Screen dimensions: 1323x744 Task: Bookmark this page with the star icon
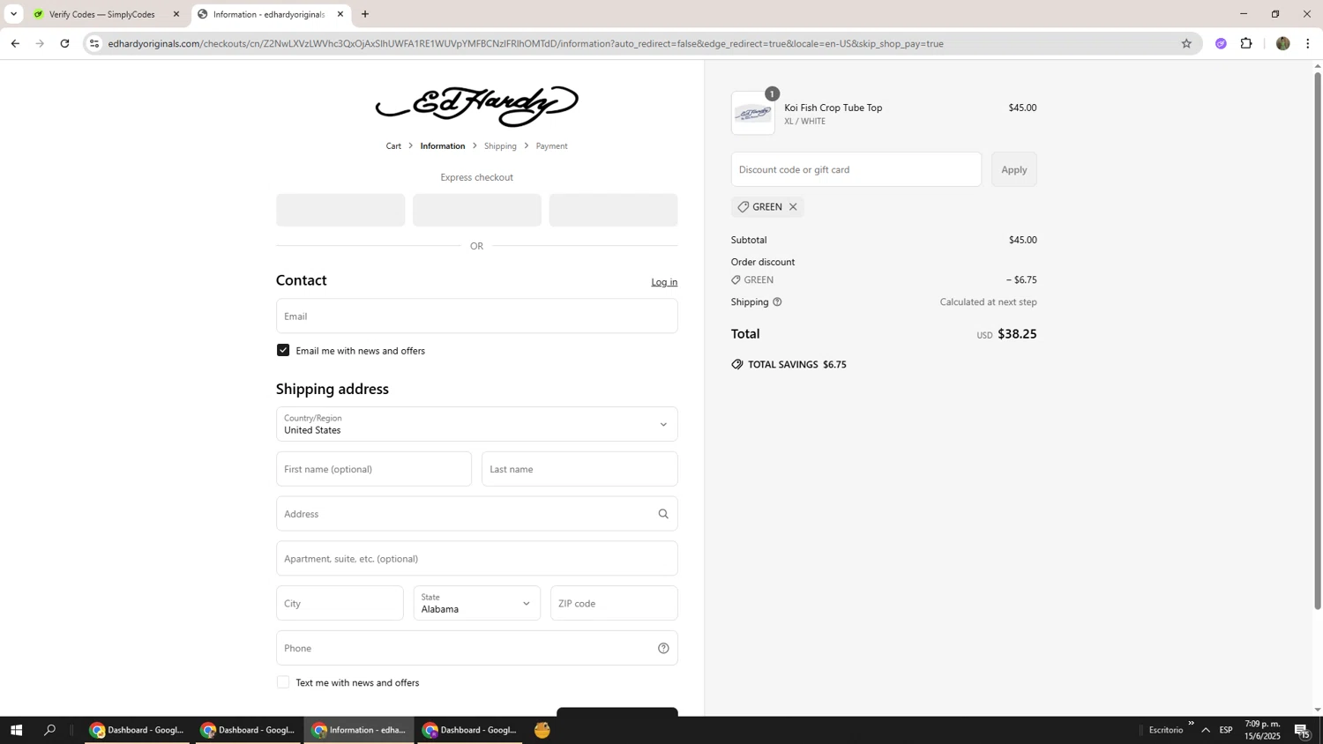(x=1186, y=43)
